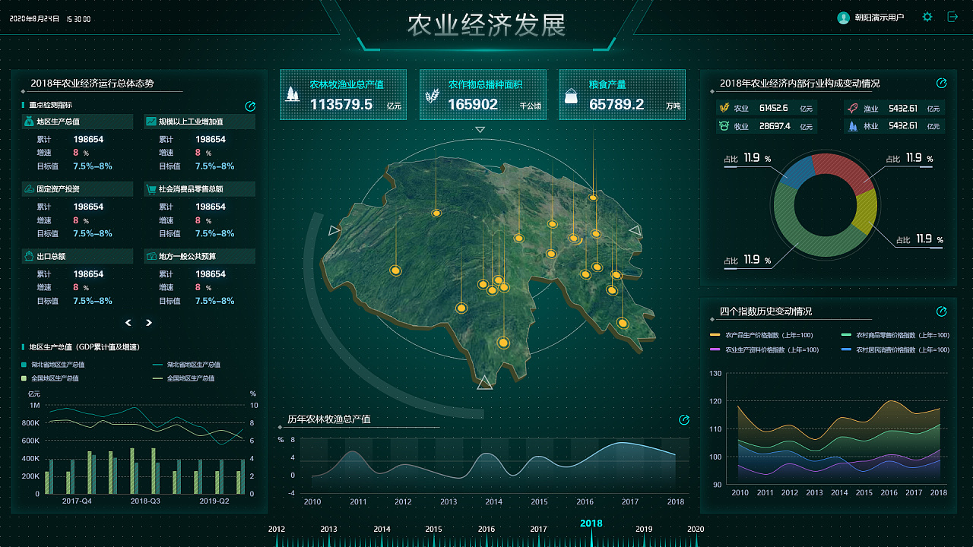Click the 林业 tree icon
This screenshot has width=973, height=547.
(853, 126)
